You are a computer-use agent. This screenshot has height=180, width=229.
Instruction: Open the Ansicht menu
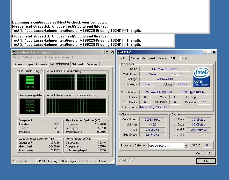(x=41, y=57)
